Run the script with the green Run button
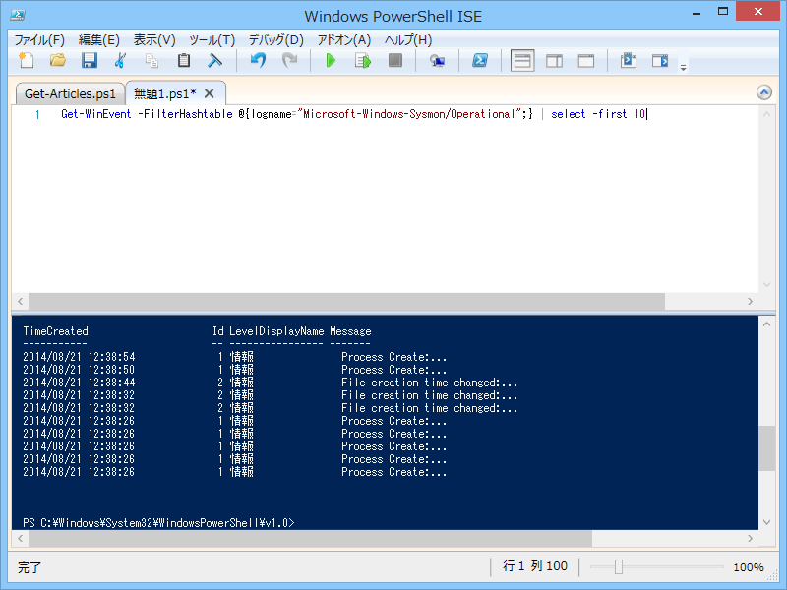 [331, 61]
